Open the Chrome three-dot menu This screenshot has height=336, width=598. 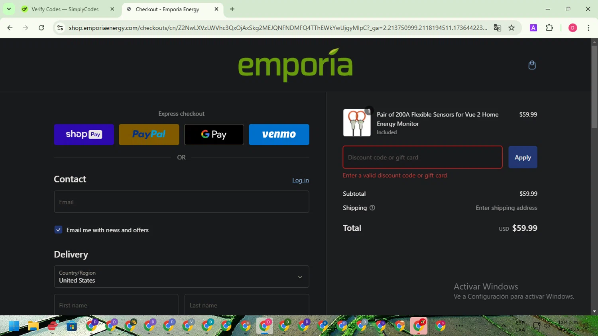pos(588,28)
